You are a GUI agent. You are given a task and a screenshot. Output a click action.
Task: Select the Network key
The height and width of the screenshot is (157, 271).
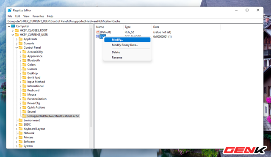coord(29,133)
